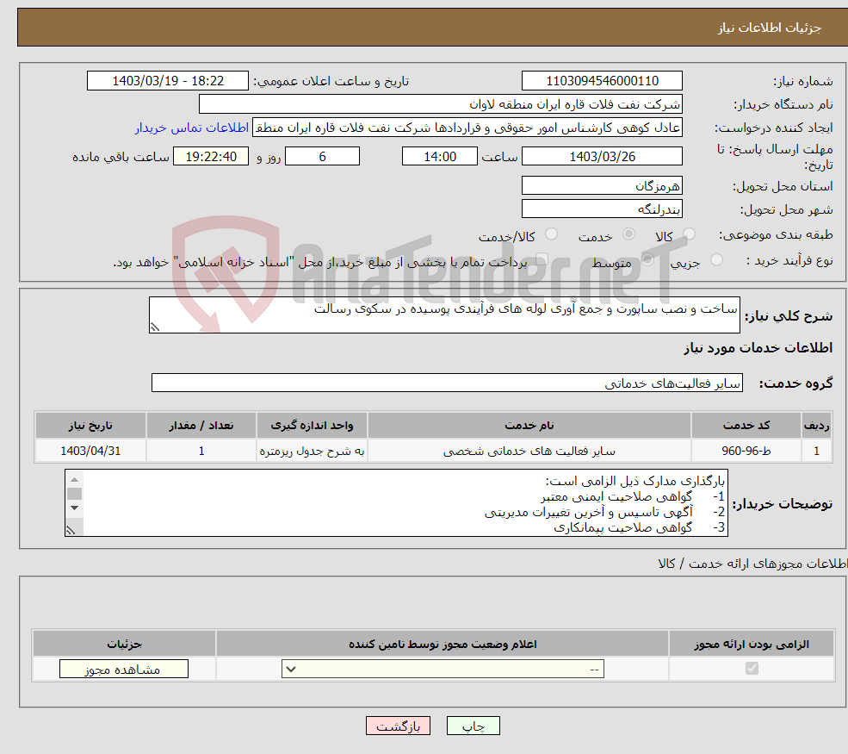Click unit cell به شرح جدول ریزمتره
848x754 pixels.
[312, 451]
